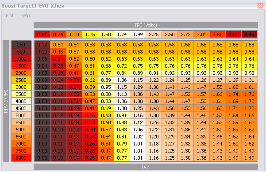Image resolution: width=266 pixels, height=172 pixels.
Task: Select cell 1.48 in the 5000 RPM row
Action: click(202, 115)
